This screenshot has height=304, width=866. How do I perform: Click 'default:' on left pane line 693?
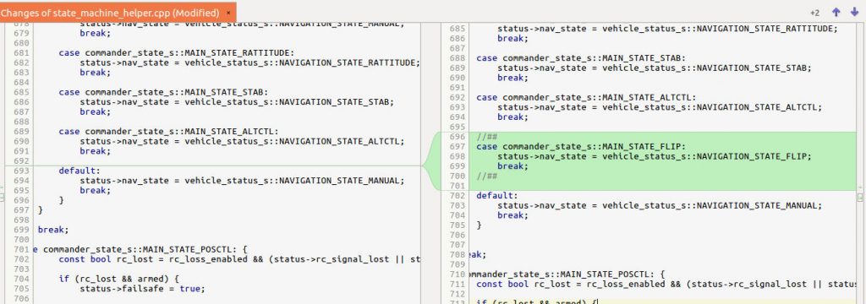79,171
